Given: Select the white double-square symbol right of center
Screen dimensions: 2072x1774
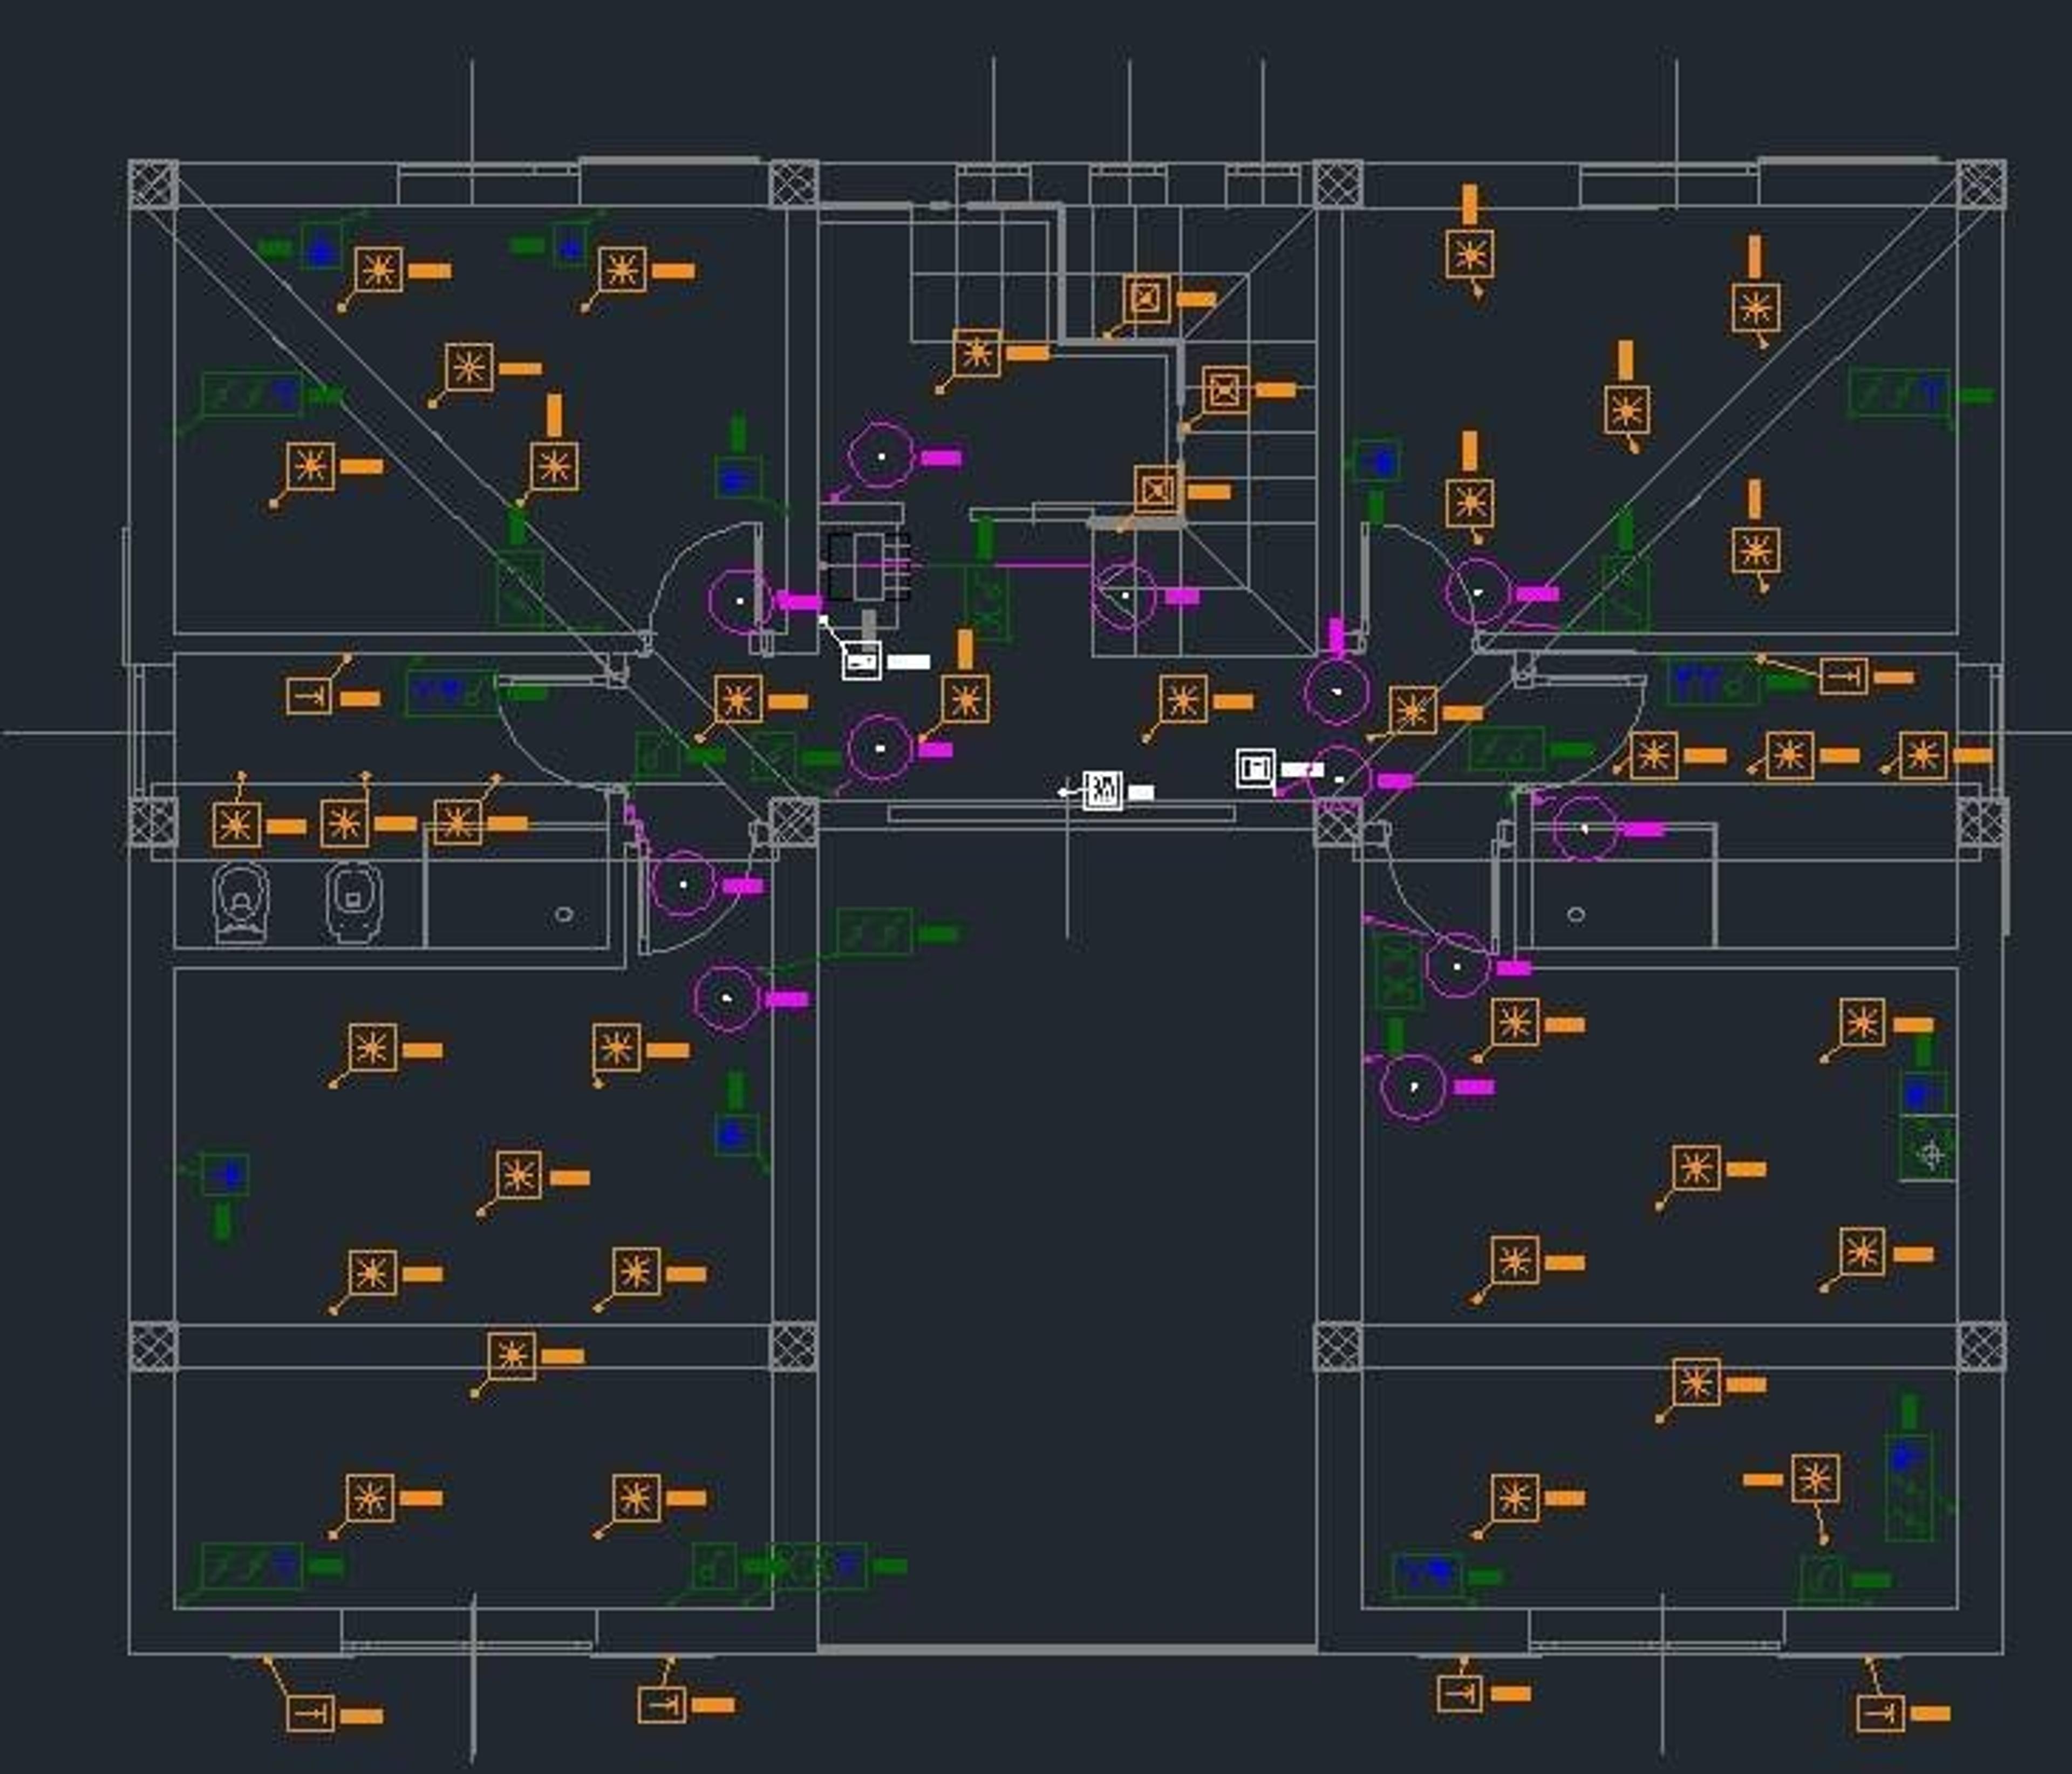Looking at the screenshot, I should (x=1255, y=768).
